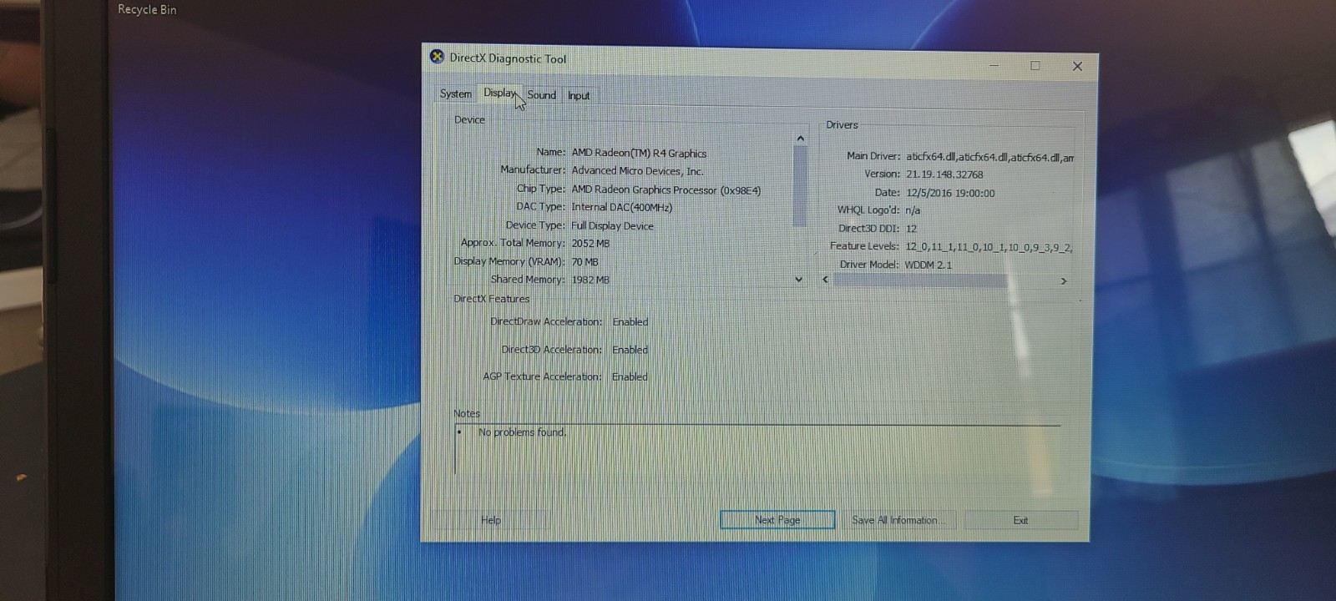Click the 70 MB display memory value
This screenshot has width=1336, height=601.
click(x=584, y=262)
